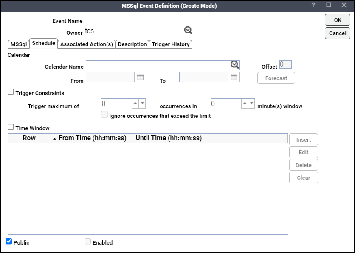The width and height of the screenshot is (355, 253).
Task: Increase the minute(s) window value
Action: click(245, 104)
